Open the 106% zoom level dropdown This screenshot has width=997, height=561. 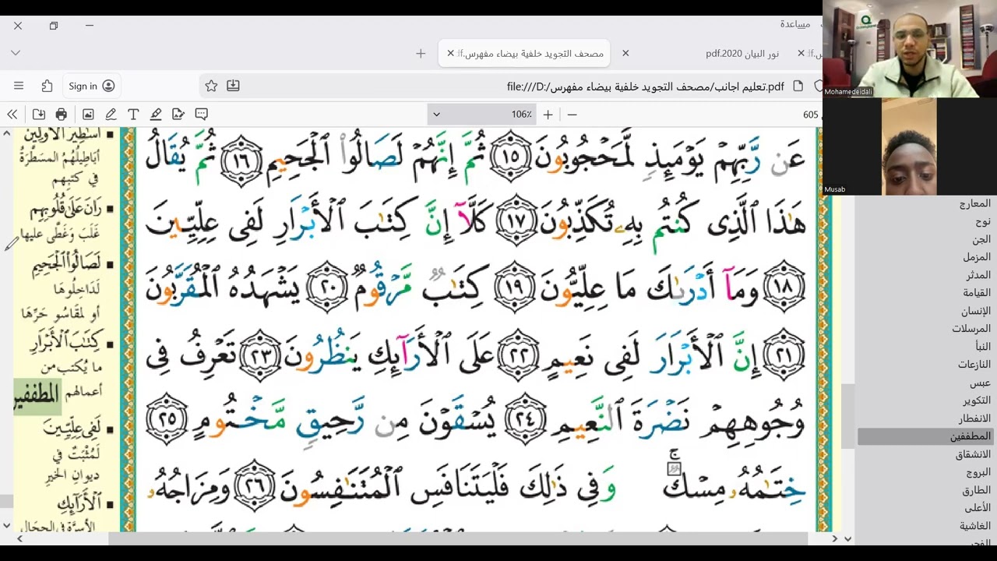click(482, 115)
